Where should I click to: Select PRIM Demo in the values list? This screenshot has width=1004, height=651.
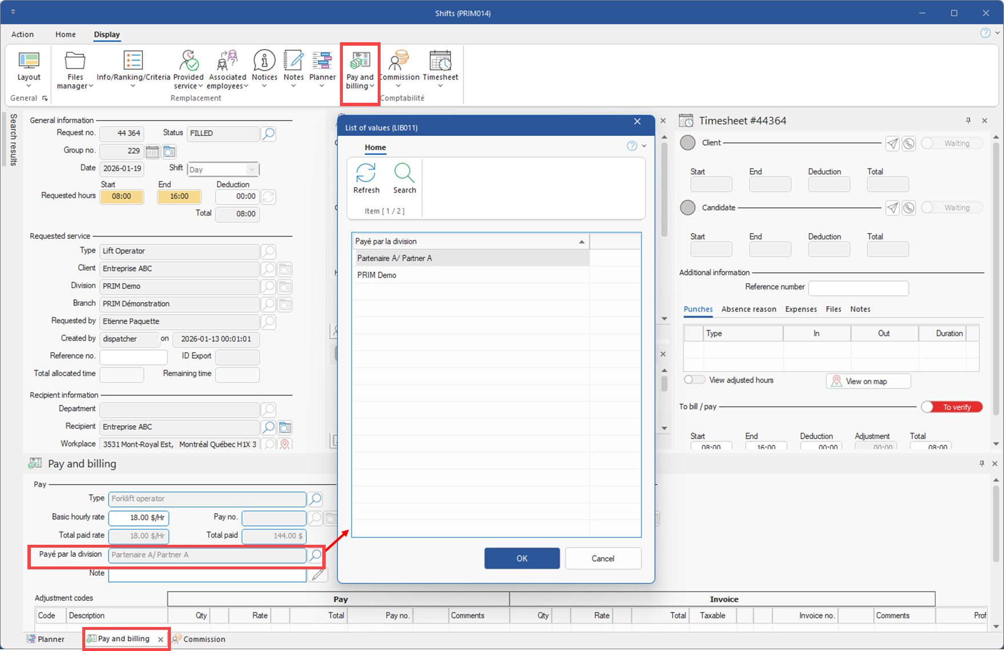point(377,275)
